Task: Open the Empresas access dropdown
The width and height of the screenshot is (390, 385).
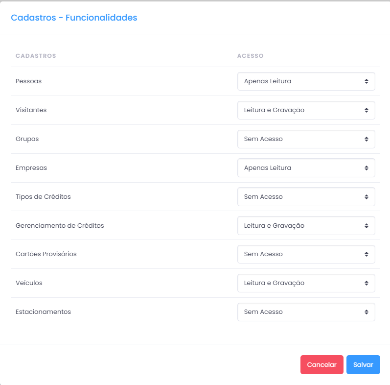Action: (306, 168)
